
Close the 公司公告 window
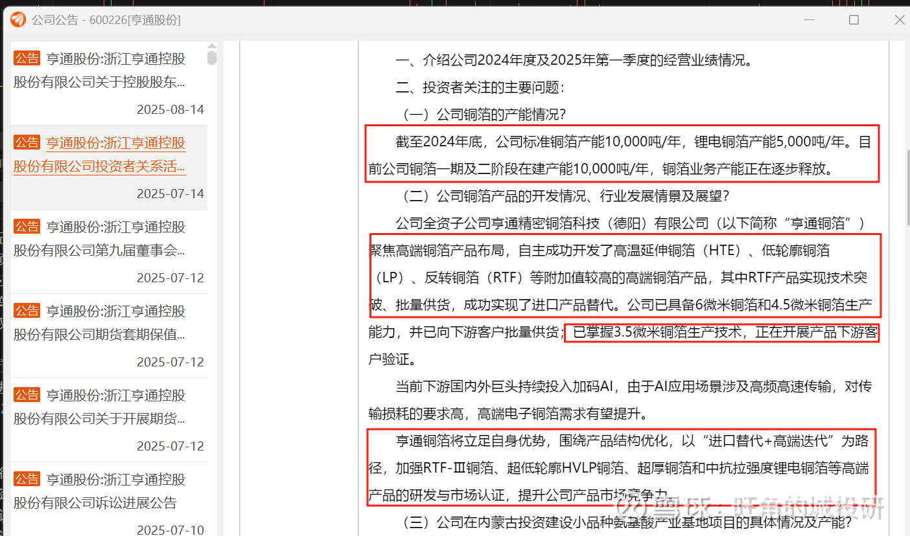(899, 20)
